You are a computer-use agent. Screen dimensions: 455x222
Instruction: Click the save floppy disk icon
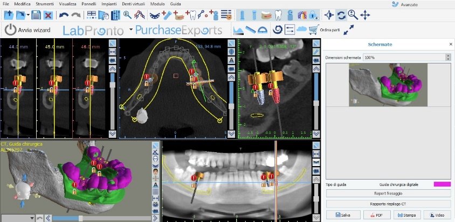(x=36, y=15)
